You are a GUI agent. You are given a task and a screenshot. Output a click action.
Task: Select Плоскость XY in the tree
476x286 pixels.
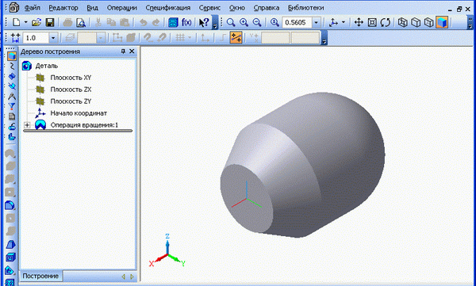[x=71, y=78]
